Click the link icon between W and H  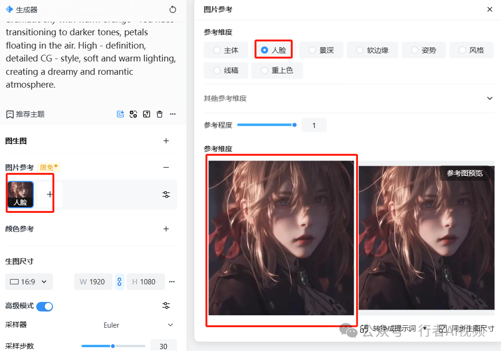click(120, 282)
